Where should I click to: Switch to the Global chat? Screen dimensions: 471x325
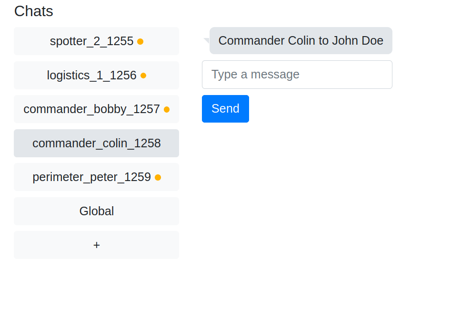point(96,211)
